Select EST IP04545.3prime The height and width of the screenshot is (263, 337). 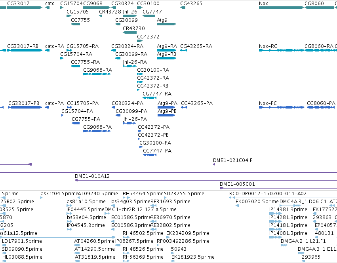coord(69,229)
